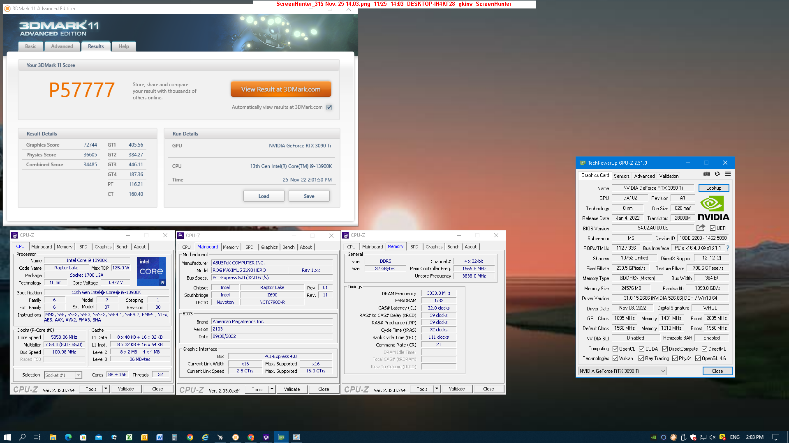Open Windows Security tray icon

coord(693,437)
